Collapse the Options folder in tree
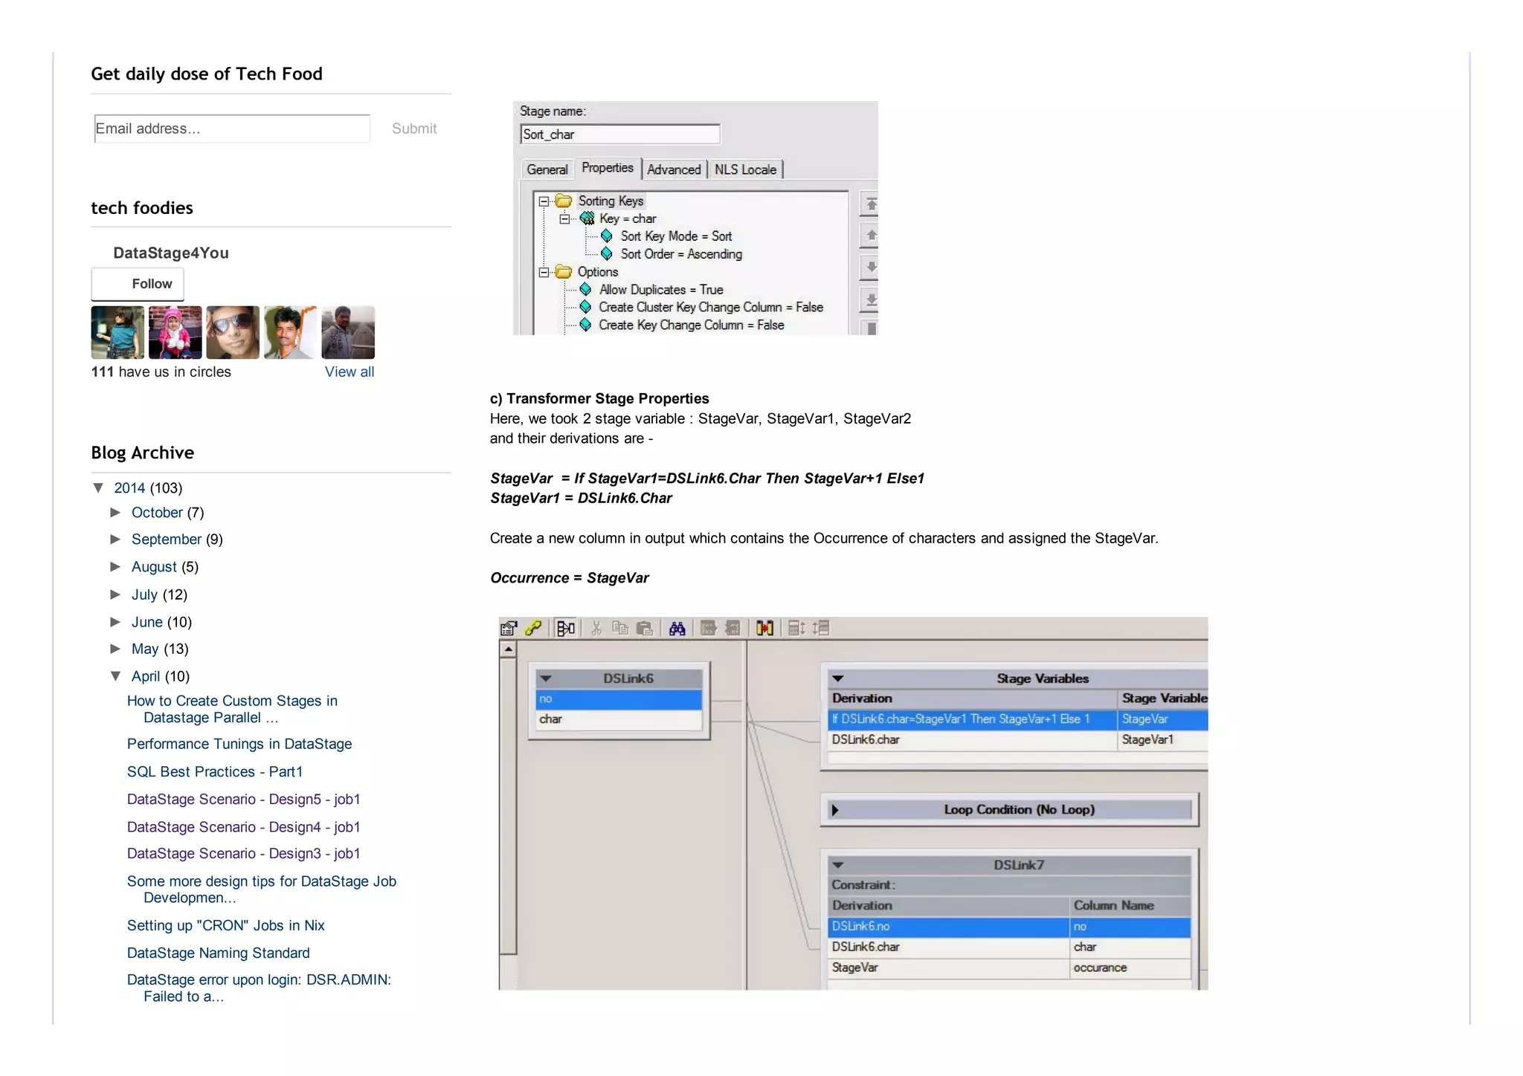Screen dimensions: 1523x1076 [544, 272]
